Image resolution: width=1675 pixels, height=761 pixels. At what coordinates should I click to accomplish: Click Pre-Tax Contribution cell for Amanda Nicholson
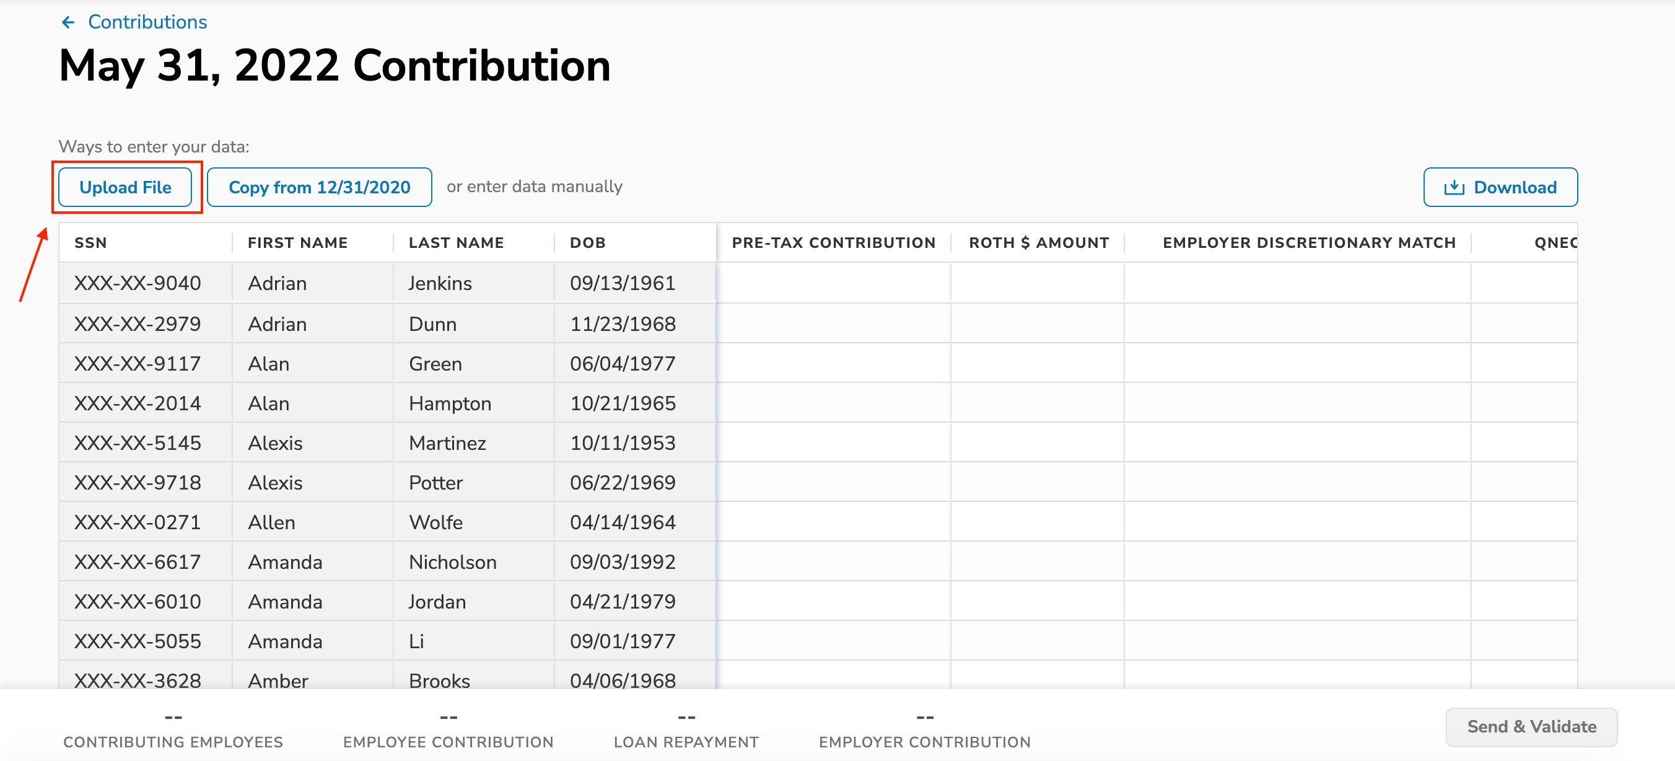pos(834,561)
